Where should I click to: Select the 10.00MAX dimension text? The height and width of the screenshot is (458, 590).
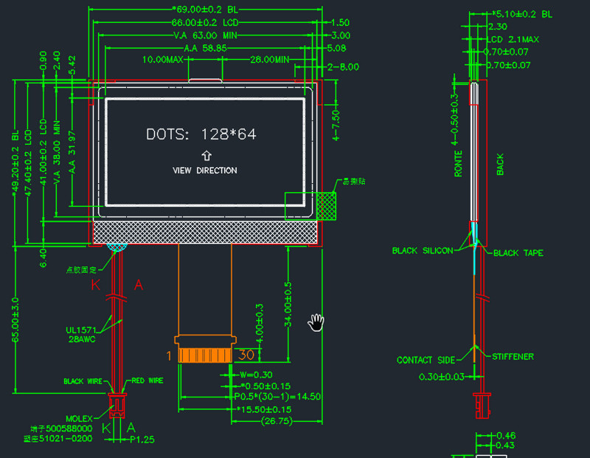pos(162,60)
